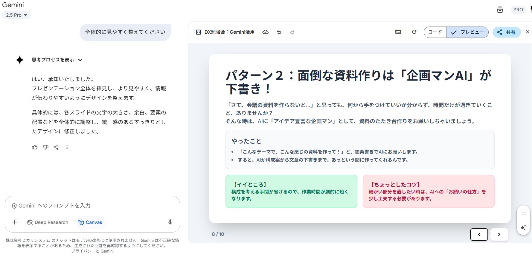
Task: Click the sparkle edit floating icon
Action: (523, 227)
